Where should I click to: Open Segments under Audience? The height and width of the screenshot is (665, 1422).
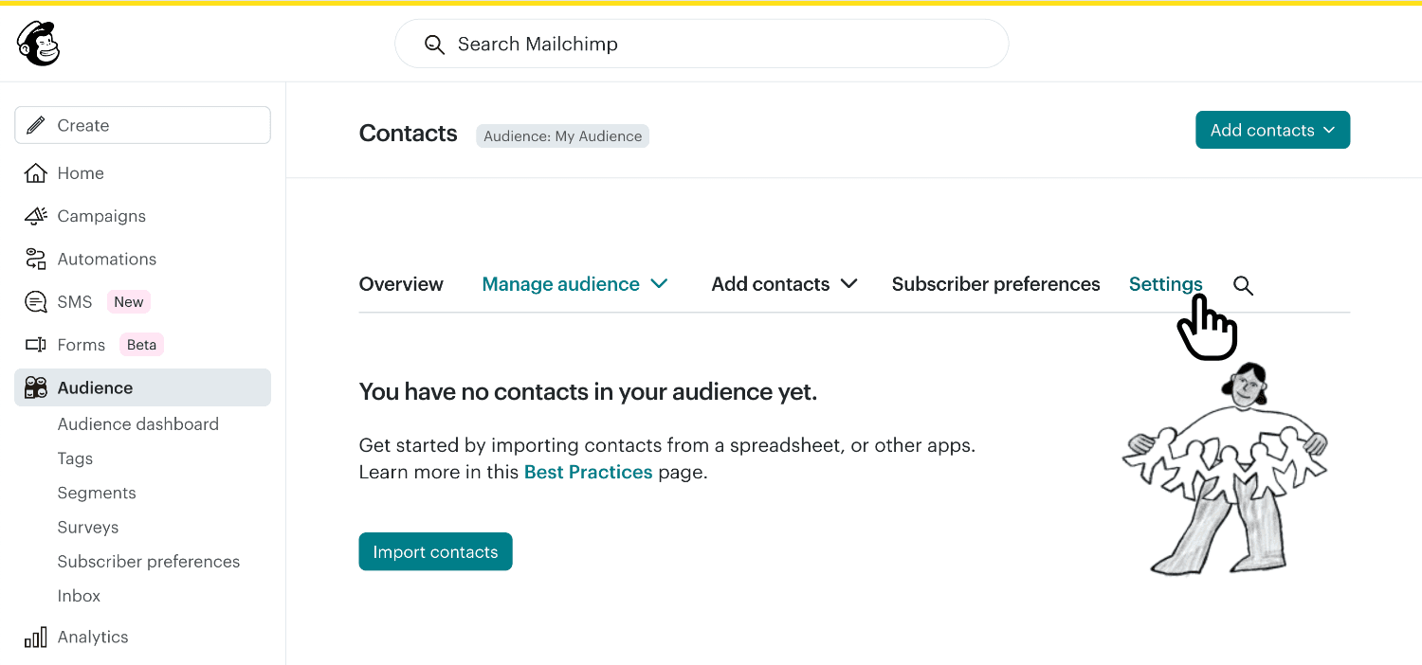[97, 493]
